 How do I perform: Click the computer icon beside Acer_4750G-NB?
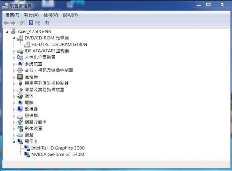point(13,31)
